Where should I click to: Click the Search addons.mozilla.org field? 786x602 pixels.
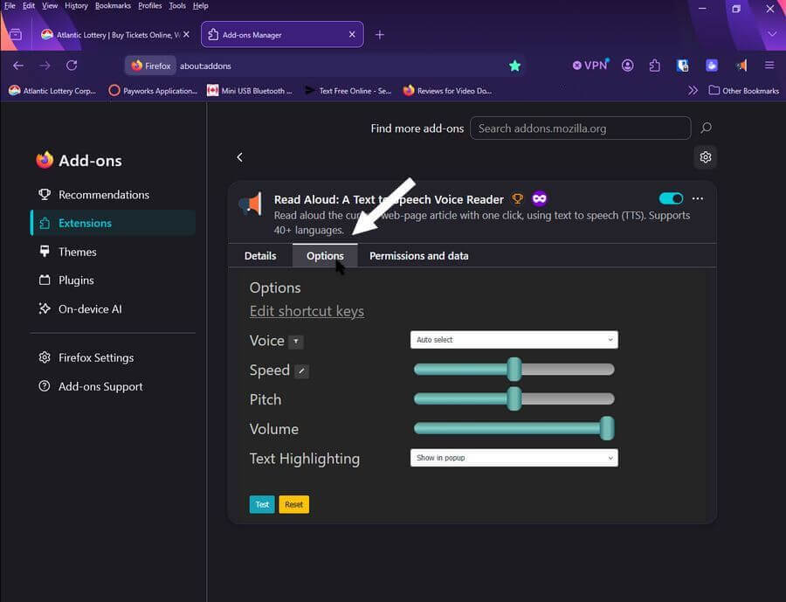coord(581,128)
